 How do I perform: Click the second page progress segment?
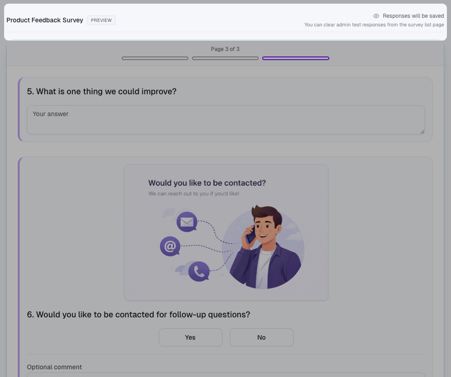(225, 58)
